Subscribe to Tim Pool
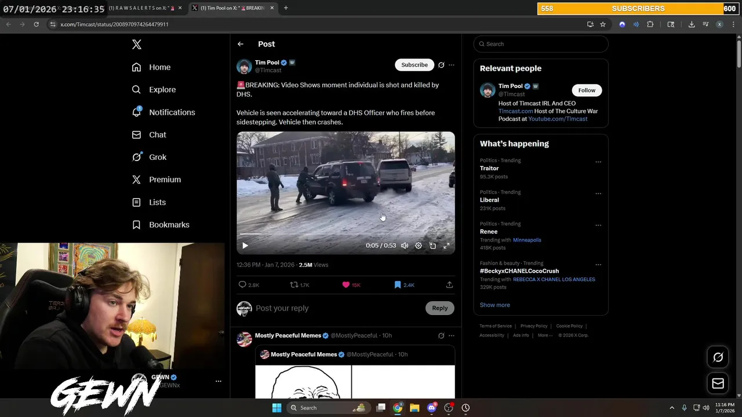This screenshot has width=742, height=417. (414, 65)
